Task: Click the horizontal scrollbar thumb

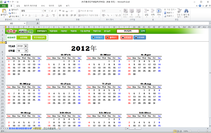Action: (135, 128)
